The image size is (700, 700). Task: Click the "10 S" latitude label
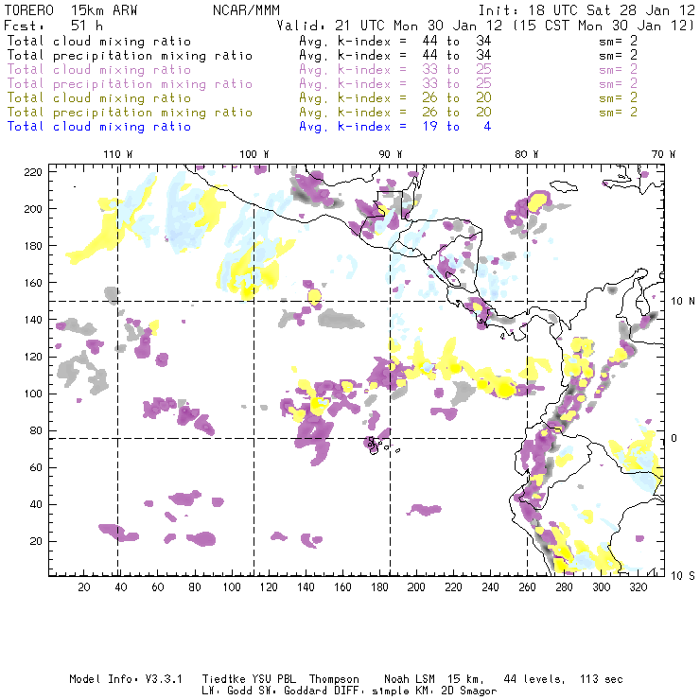click(x=683, y=576)
